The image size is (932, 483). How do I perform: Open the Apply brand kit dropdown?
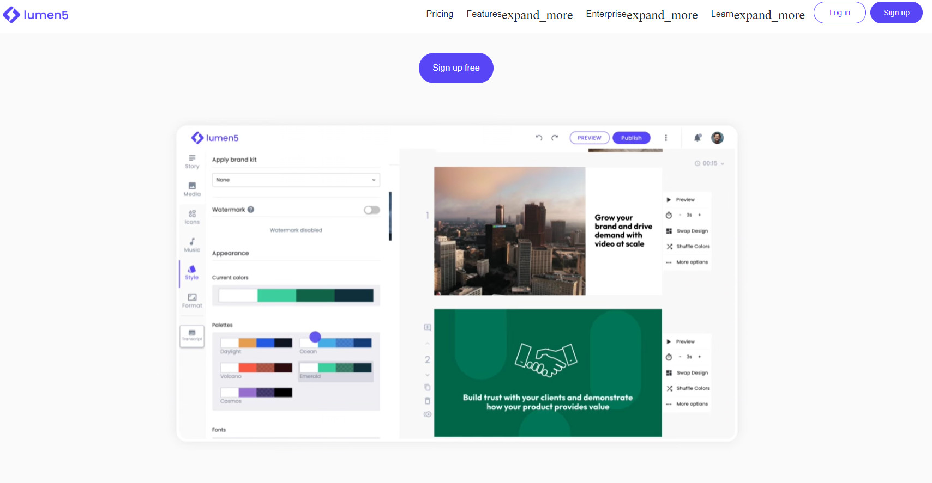click(x=296, y=180)
